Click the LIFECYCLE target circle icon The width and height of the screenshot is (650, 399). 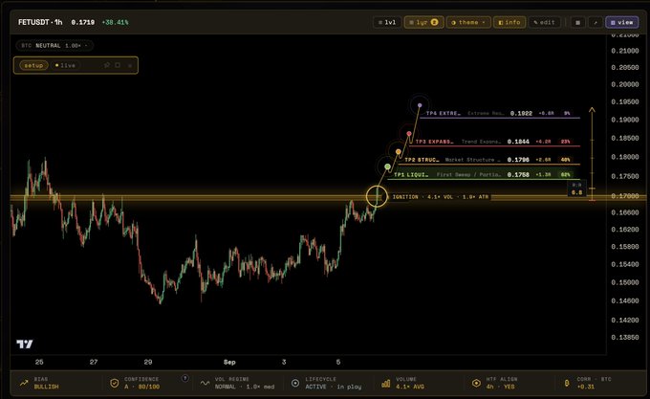pos(295,384)
